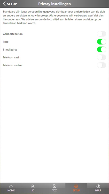The image size is (109, 194).
Task: Open the IK person profile icon
Action: (x=33, y=186)
